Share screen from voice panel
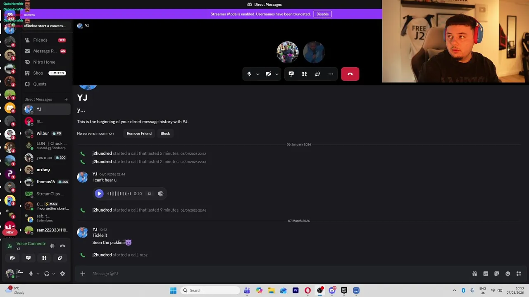Image resolution: width=529 pixels, height=297 pixels. coord(28,258)
